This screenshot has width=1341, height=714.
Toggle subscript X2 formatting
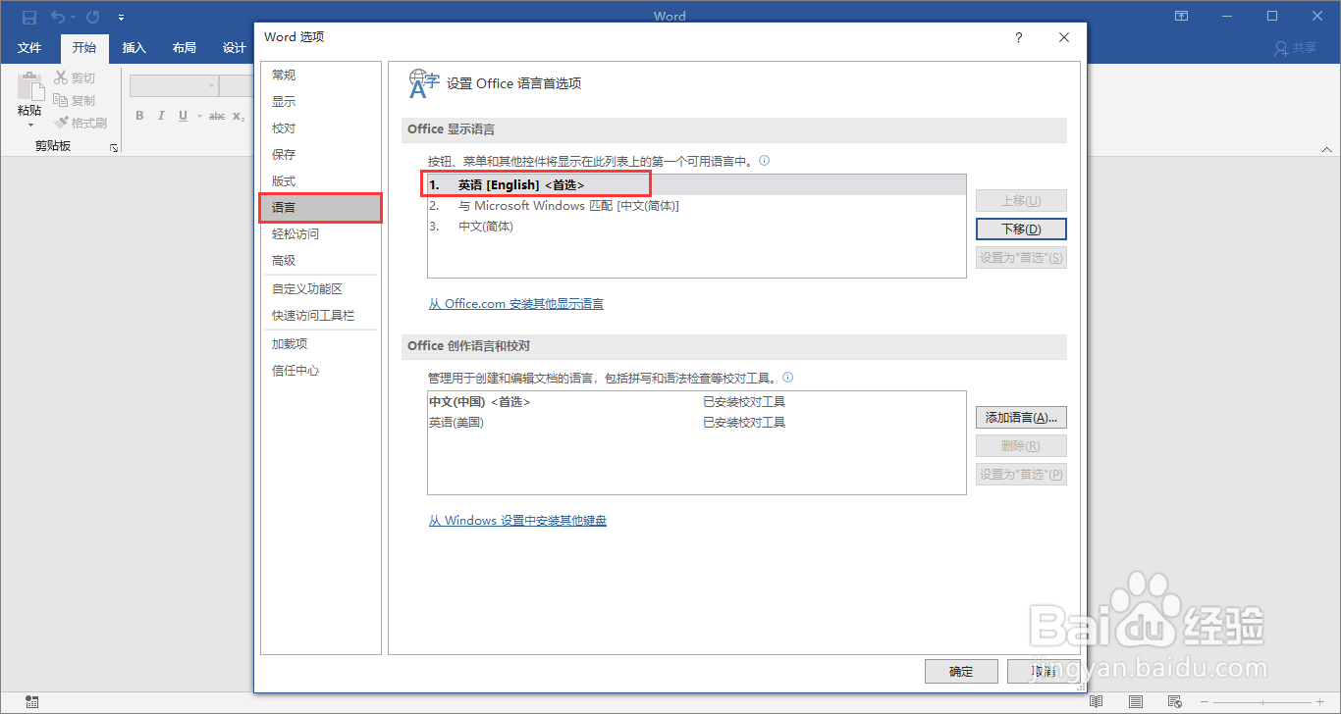click(x=239, y=116)
